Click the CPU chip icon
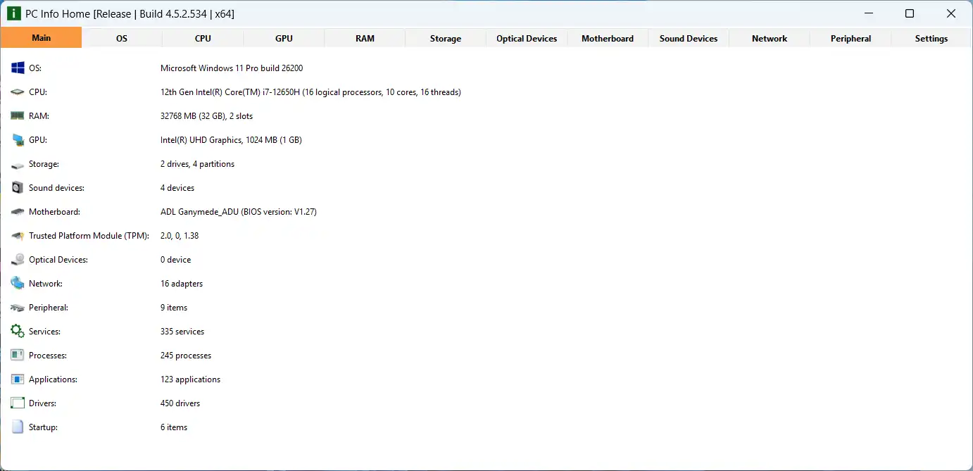 [18, 92]
